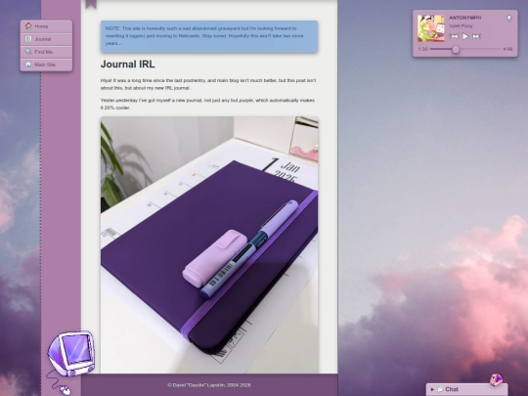Click the ANTONYMPH song title

pyautogui.click(x=465, y=18)
